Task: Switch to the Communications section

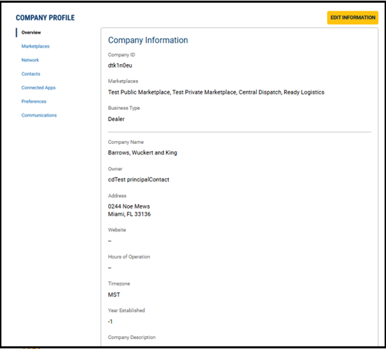Action: [39, 115]
